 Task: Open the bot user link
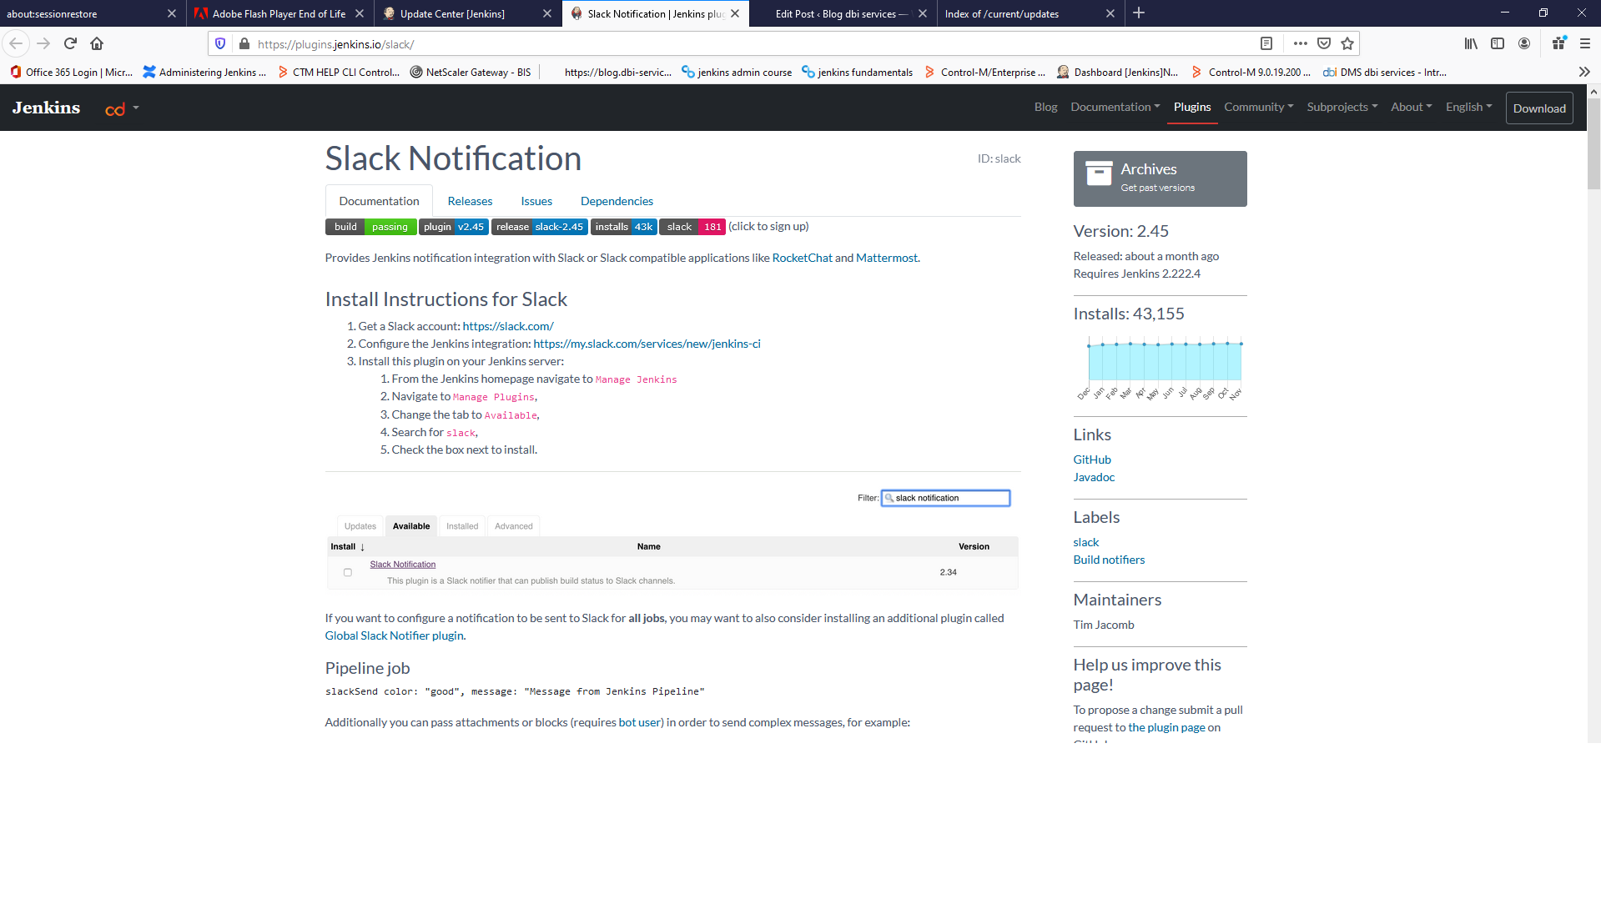pyautogui.click(x=639, y=722)
